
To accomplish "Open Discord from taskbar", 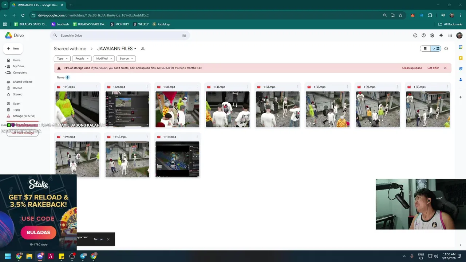I will pos(40,256).
